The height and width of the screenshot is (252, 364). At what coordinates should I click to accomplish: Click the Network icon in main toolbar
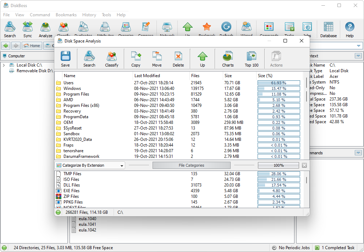click(x=167, y=27)
